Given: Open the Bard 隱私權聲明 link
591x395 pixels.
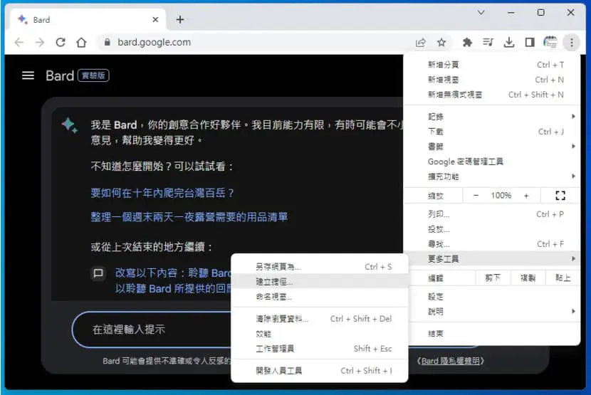Looking at the screenshot, I should (451, 361).
